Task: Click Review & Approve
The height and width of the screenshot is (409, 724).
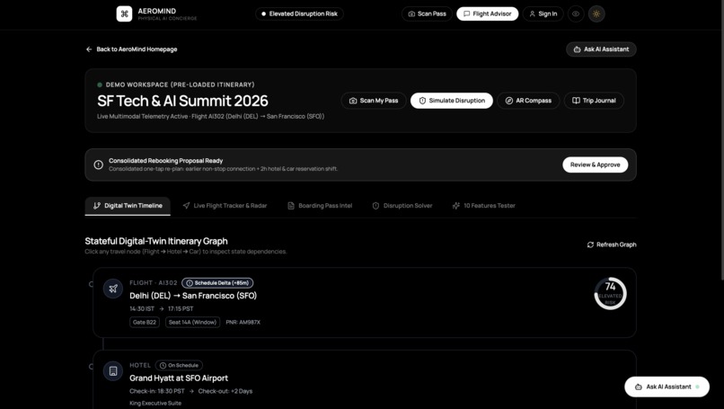Action: pos(595,164)
